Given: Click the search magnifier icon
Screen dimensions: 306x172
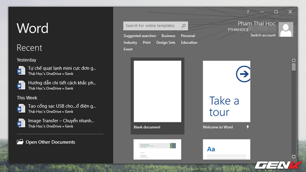Looking at the screenshot, I should [x=184, y=26].
